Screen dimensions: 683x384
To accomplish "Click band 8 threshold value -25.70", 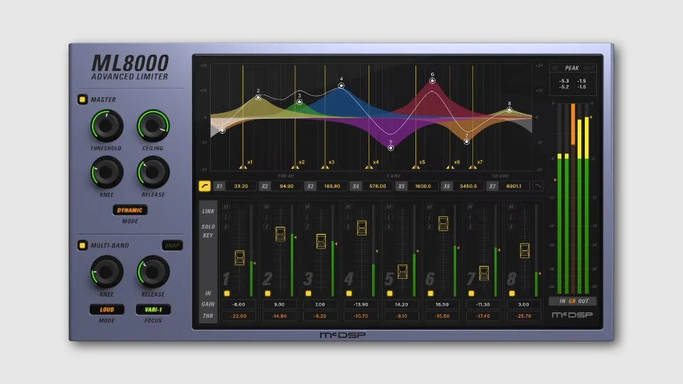I will (x=524, y=316).
